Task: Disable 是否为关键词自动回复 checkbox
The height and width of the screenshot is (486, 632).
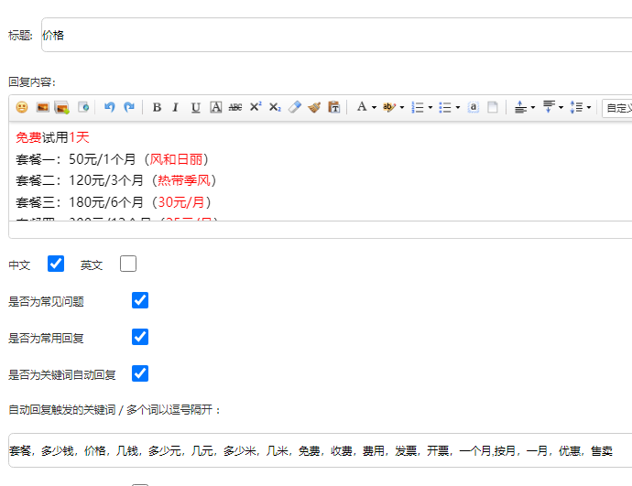Action: (140, 373)
